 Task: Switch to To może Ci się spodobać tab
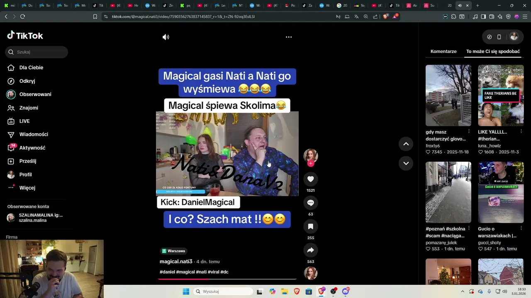point(493,51)
